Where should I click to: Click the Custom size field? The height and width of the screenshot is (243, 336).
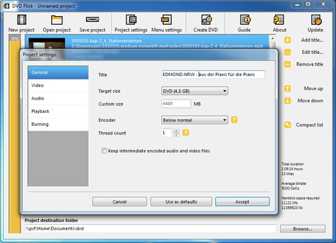(176, 104)
